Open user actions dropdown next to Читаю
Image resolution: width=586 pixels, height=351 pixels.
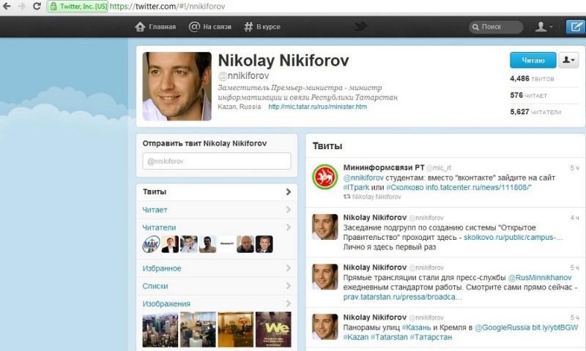coord(568,60)
